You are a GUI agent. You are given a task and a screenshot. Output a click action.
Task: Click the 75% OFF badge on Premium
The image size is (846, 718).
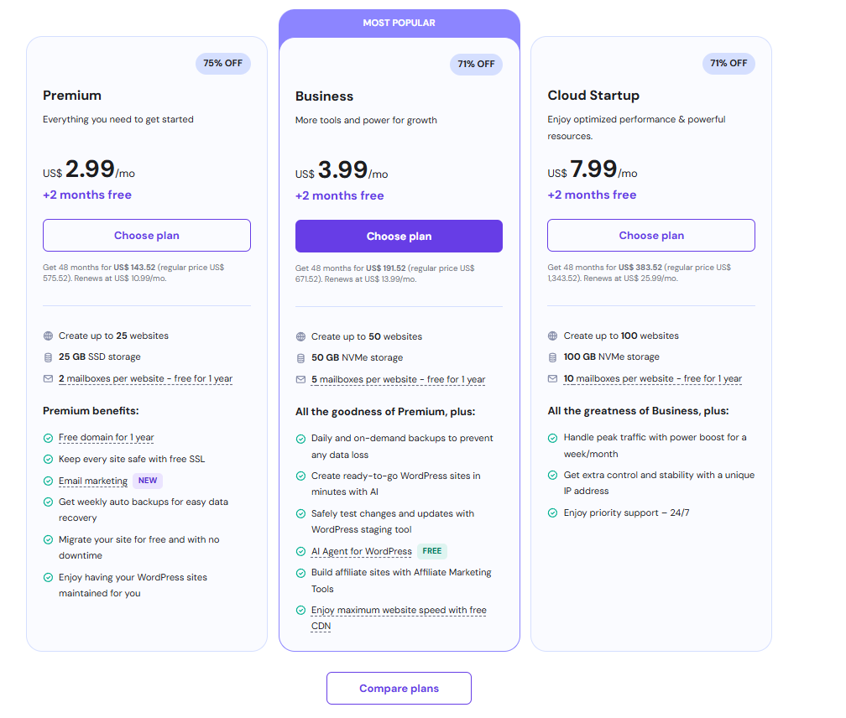223,64
